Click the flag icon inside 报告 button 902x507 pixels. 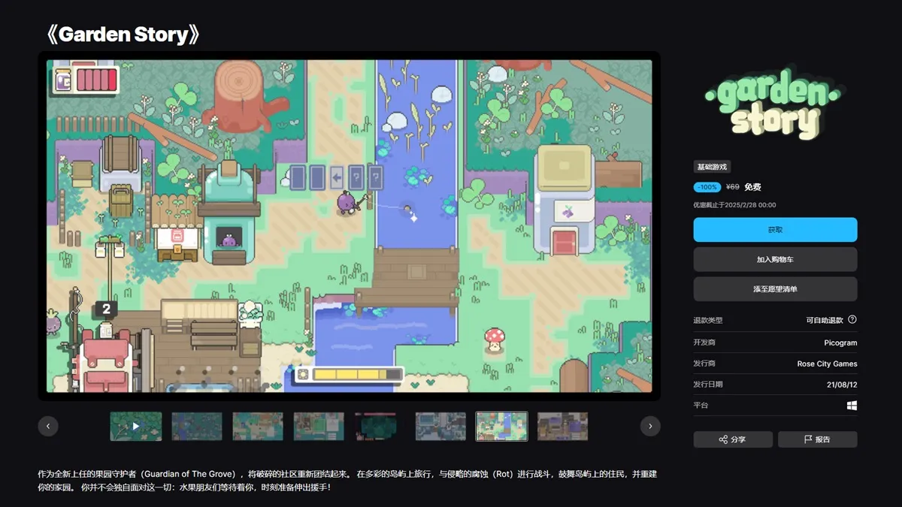pos(808,439)
